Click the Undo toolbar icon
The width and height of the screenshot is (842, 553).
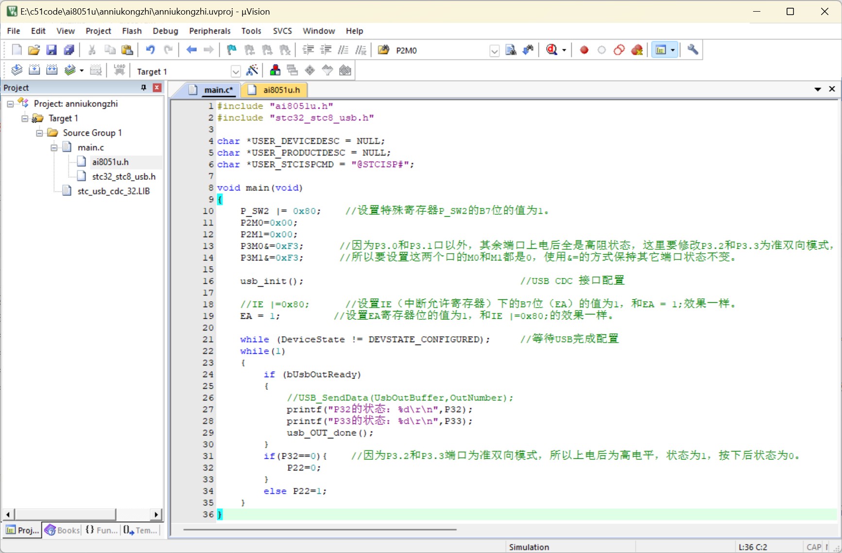[x=150, y=50]
